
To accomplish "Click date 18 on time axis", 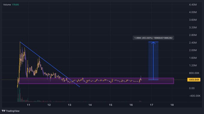I will pyautogui.click(x=172, y=105).
